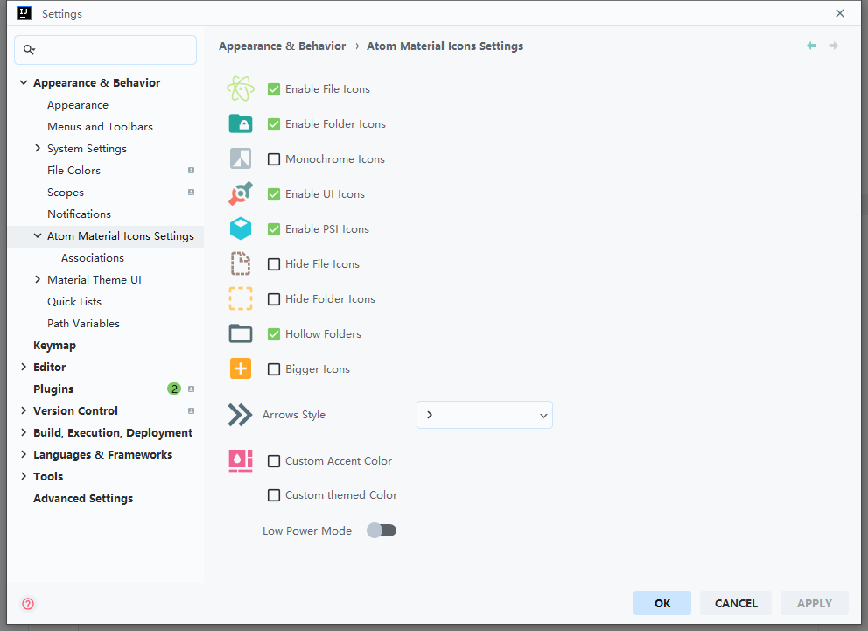Click the dashed yellow square beside Hide Folder Icons
The height and width of the screenshot is (631, 868).
(241, 298)
